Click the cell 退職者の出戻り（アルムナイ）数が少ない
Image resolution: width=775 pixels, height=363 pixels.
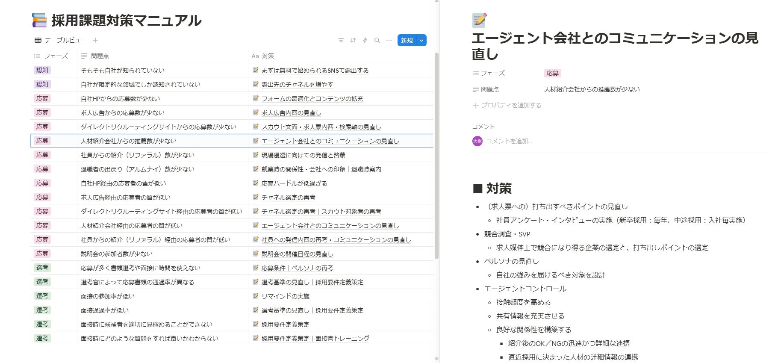coord(162,169)
